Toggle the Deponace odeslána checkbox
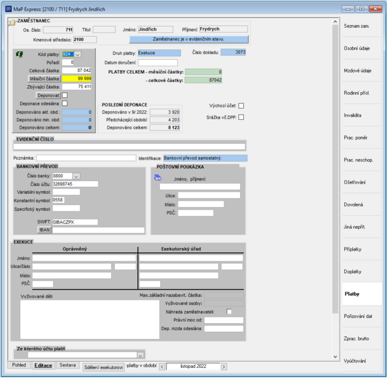This screenshot has height=378, width=387. (65, 103)
